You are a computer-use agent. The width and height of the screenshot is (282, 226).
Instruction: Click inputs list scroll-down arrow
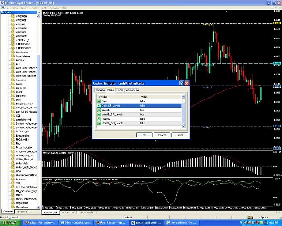(184, 126)
